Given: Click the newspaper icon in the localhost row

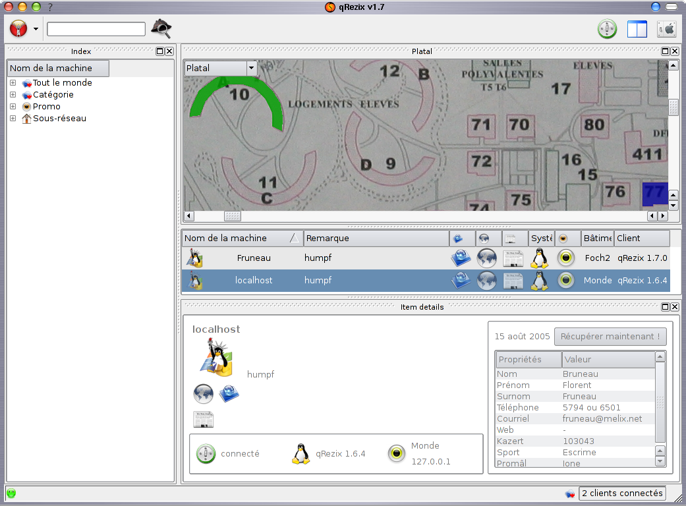Looking at the screenshot, I should (513, 281).
